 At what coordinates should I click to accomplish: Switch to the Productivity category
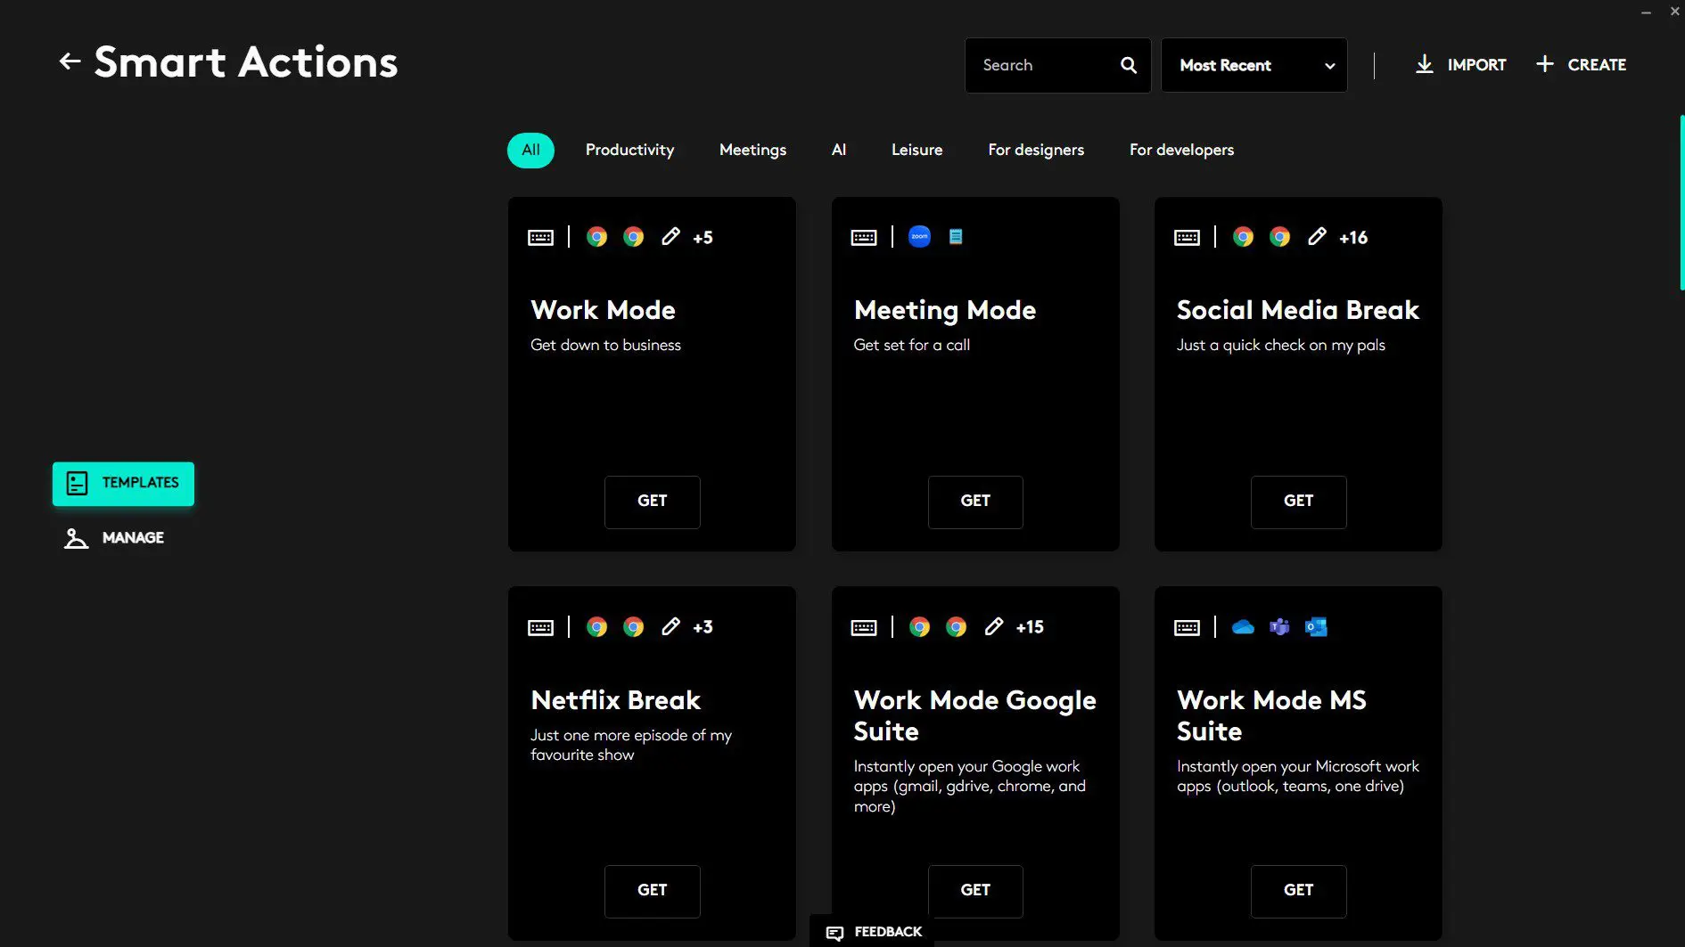[x=629, y=150]
